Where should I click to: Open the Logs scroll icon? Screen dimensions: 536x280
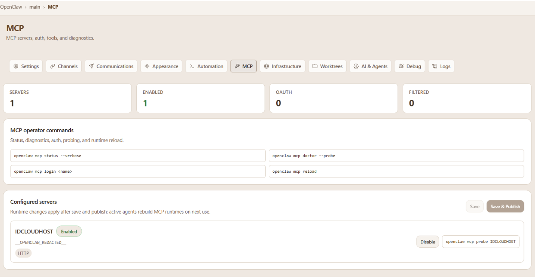(x=435, y=66)
